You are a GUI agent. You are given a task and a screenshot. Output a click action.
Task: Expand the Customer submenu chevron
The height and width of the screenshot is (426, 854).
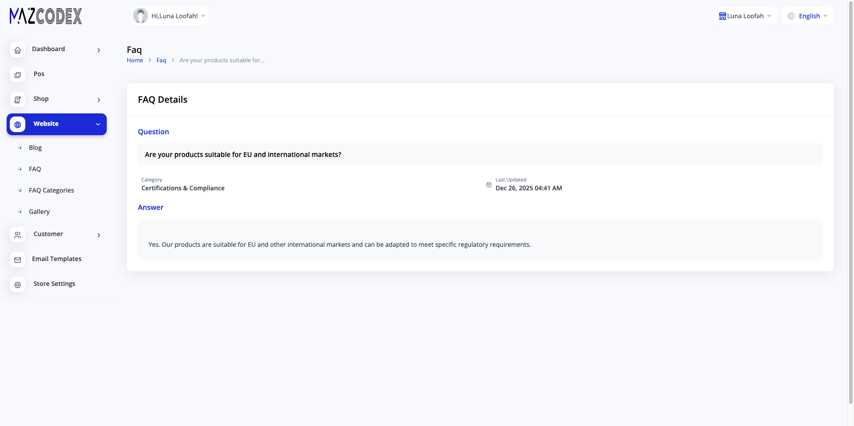(99, 235)
